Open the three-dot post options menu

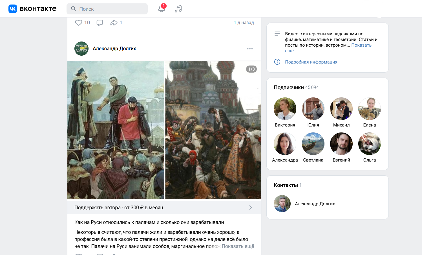pos(250,49)
